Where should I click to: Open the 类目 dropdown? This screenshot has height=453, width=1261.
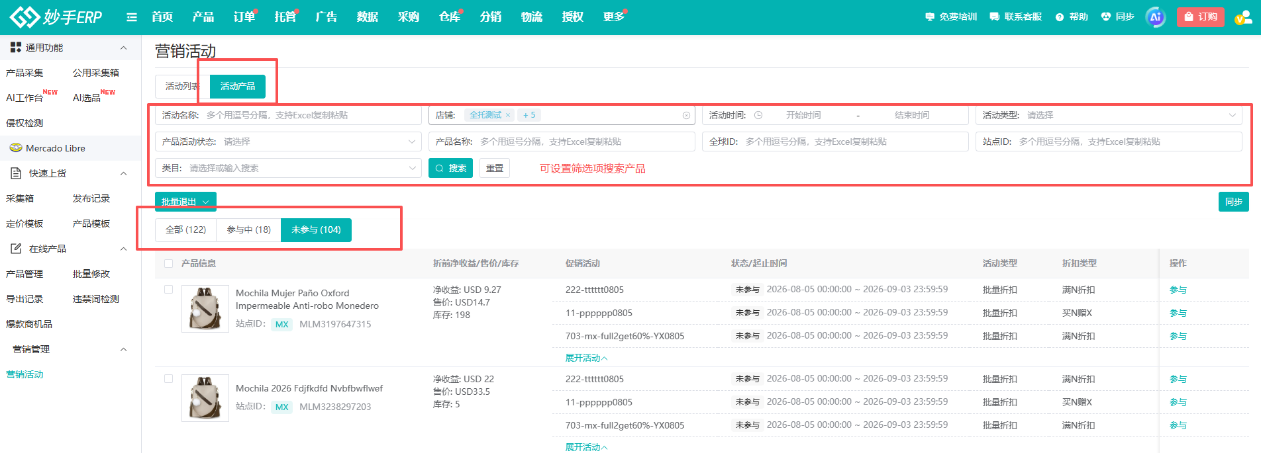(x=288, y=168)
